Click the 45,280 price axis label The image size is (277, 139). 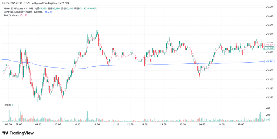[x=270, y=98]
